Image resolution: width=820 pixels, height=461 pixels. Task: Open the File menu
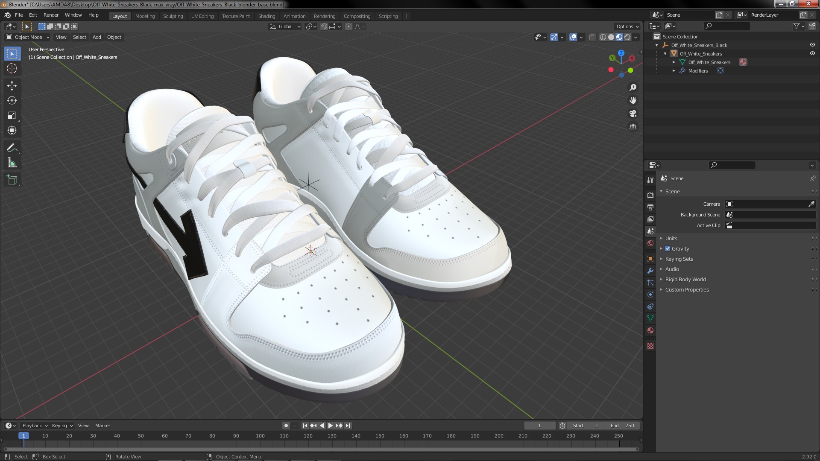19,15
